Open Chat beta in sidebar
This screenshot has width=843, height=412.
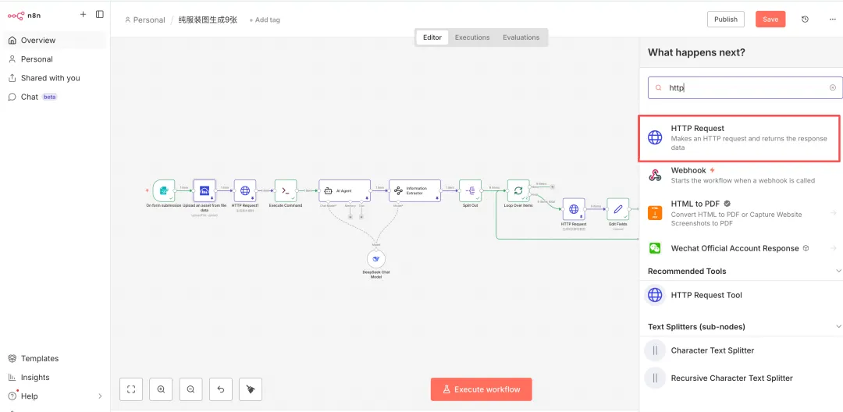tap(55, 98)
